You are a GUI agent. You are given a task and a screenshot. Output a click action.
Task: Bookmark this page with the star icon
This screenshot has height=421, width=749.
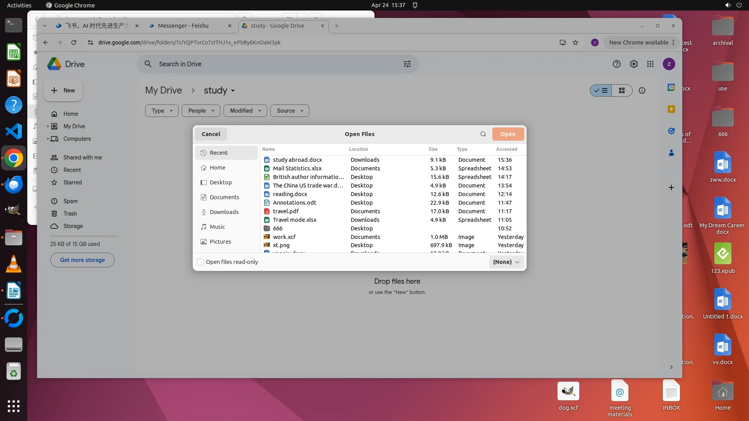pos(575,42)
